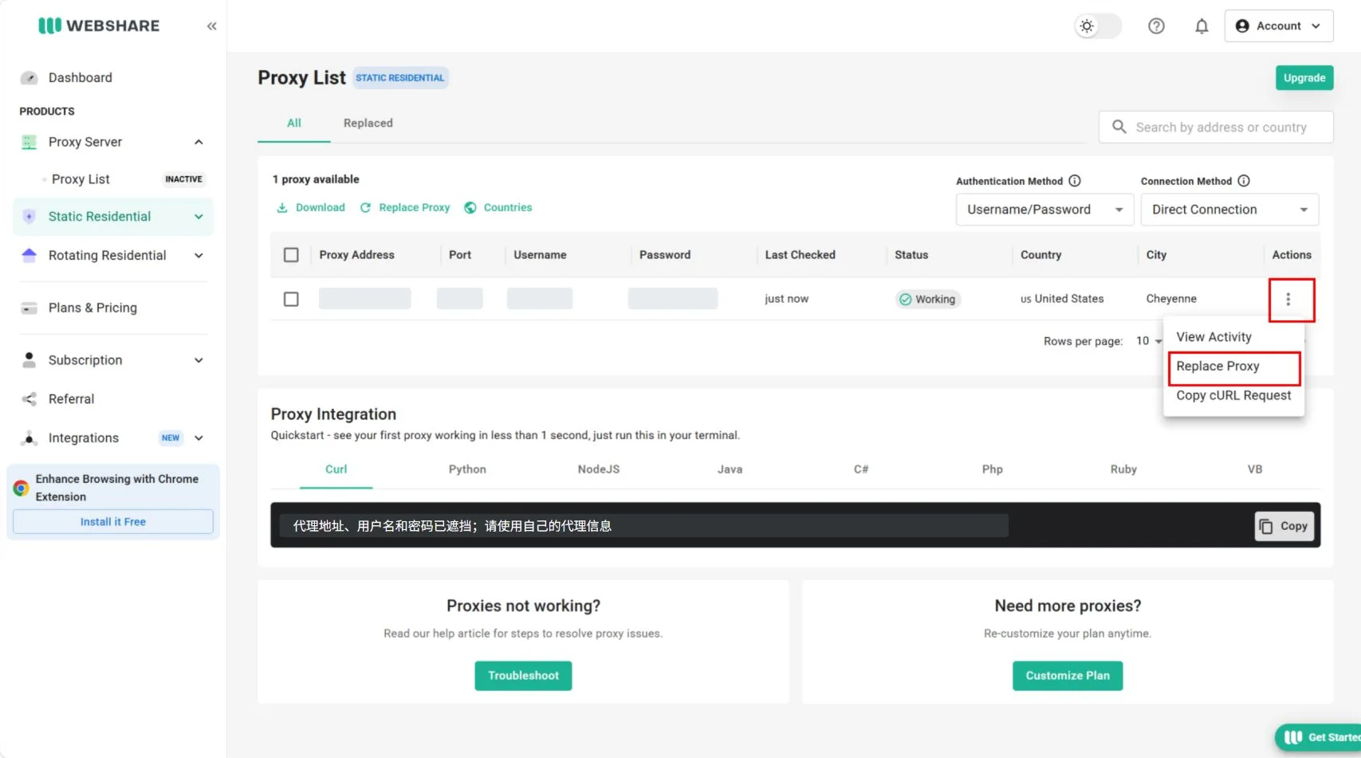Image resolution: width=1361 pixels, height=758 pixels.
Task: Expand the Subscription chevron
Action: (x=199, y=360)
